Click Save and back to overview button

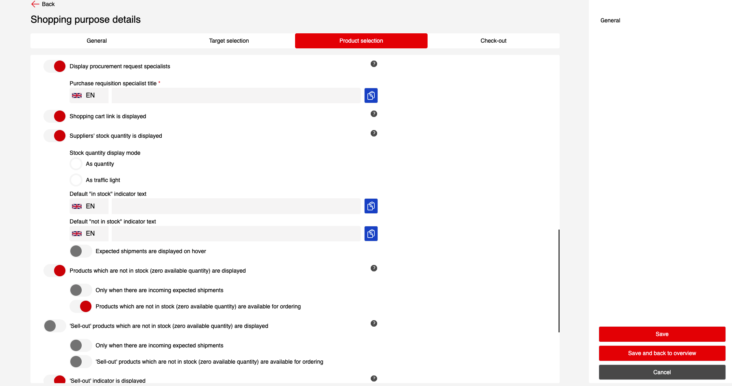coord(662,353)
